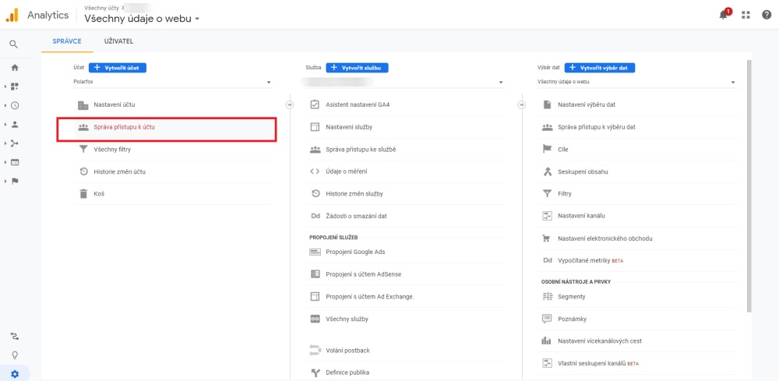Screen dimensions: 779x381
Task: Click the Seskupení obsahu figure icon
Action: (547, 171)
